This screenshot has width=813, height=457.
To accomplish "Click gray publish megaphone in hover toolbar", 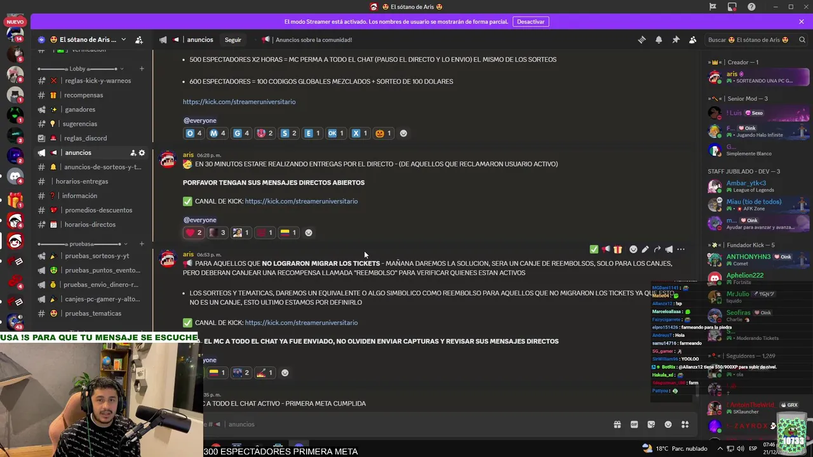I will click(x=669, y=249).
